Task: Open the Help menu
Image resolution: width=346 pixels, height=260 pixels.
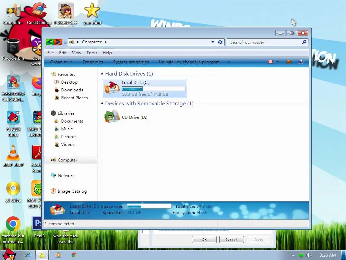Action: pos(107,52)
